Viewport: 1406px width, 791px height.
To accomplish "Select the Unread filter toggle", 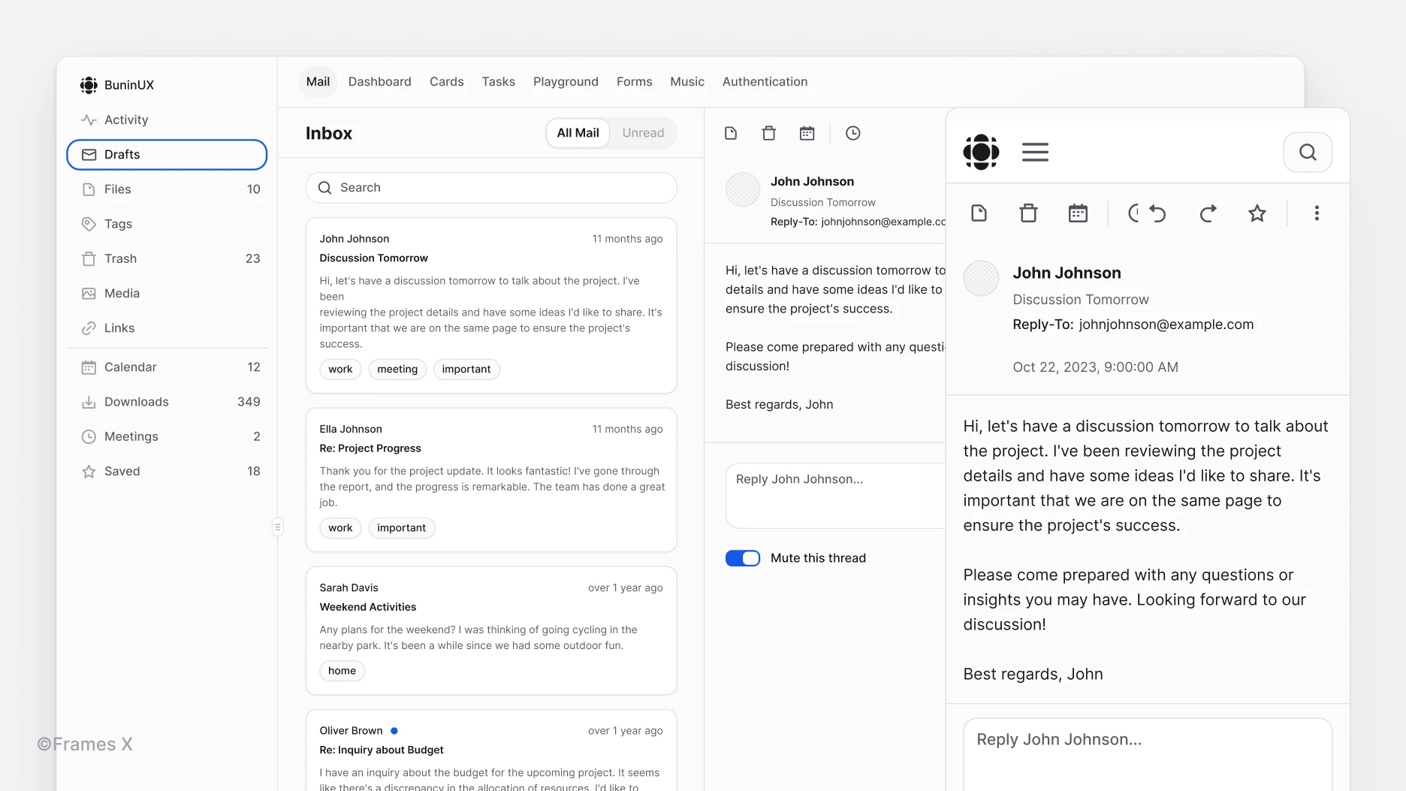I will 643,133.
